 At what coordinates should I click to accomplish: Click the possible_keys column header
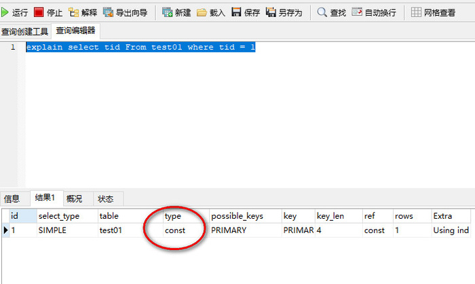[x=246, y=216]
